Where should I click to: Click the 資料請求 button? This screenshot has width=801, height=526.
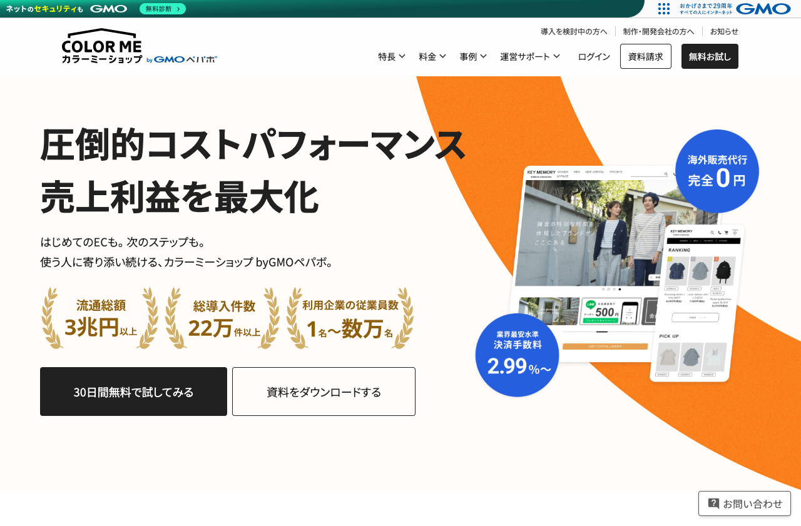coord(645,56)
